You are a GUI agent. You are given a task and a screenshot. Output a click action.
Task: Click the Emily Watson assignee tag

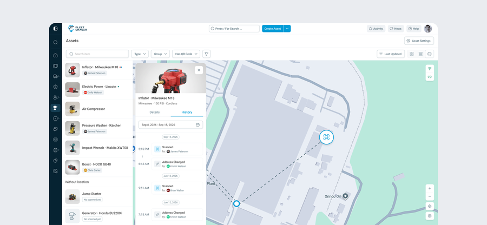click(93, 92)
